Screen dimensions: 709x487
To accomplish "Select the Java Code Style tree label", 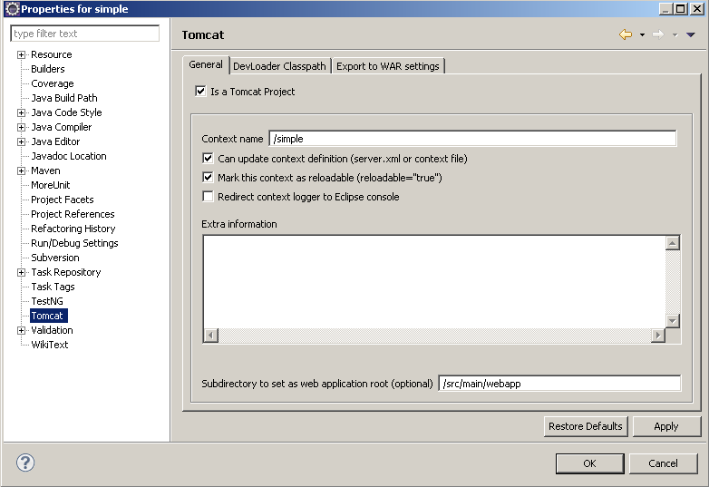I will pyautogui.click(x=66, y=112).
